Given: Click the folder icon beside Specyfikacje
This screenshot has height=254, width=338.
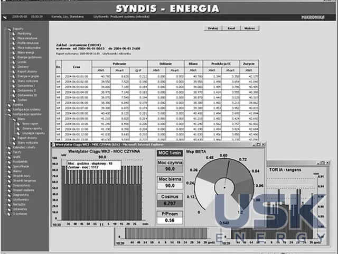Looking at the screenshot, I should coord(9,167).
